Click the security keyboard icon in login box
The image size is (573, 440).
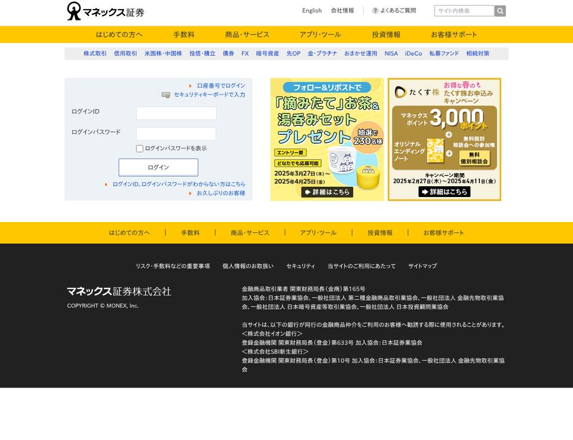click(166, 94)
